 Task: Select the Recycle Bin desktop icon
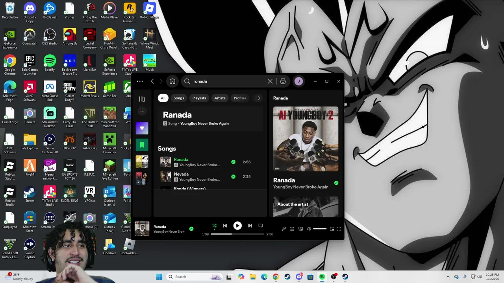10,10
